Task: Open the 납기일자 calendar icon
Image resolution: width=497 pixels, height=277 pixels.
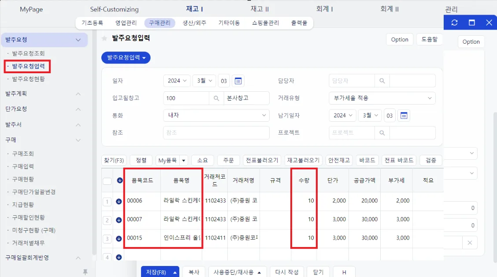Action: (404, 116)
